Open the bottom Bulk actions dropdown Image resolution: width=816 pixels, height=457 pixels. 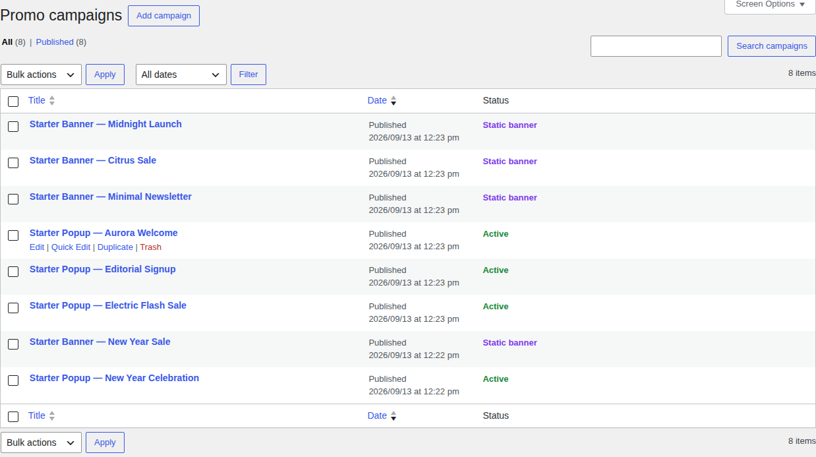click(x=41, y=442)
